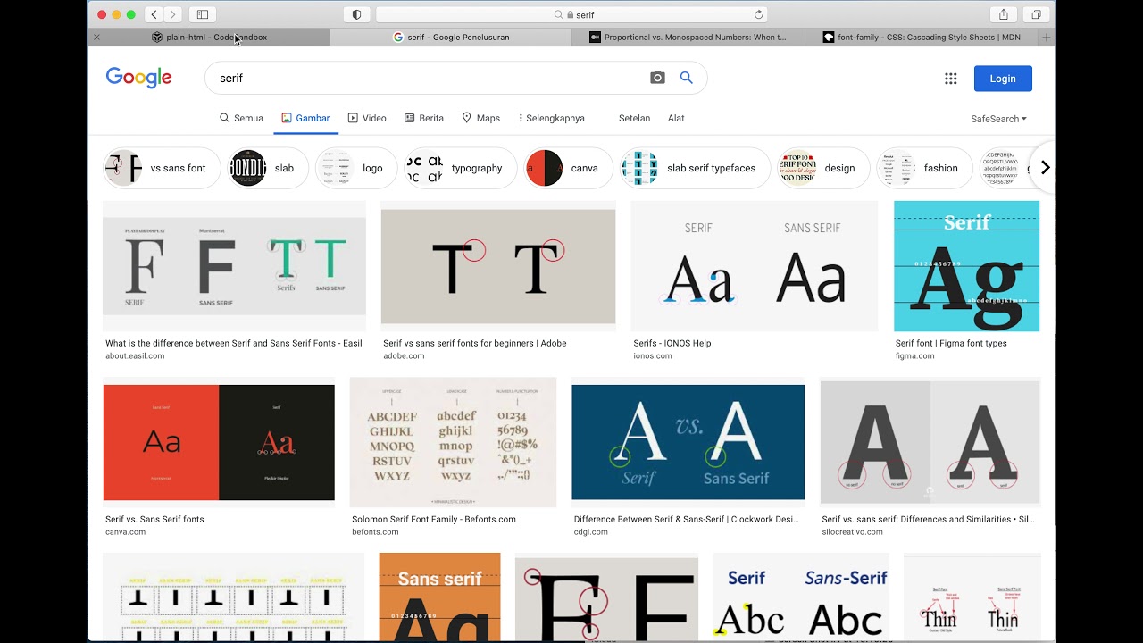
Task: Open Easil serif vs sans image
Action: pos(234,265)
